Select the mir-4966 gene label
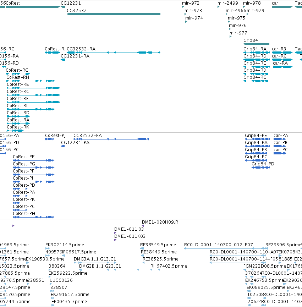302x307 pixels. click(236, 11)
